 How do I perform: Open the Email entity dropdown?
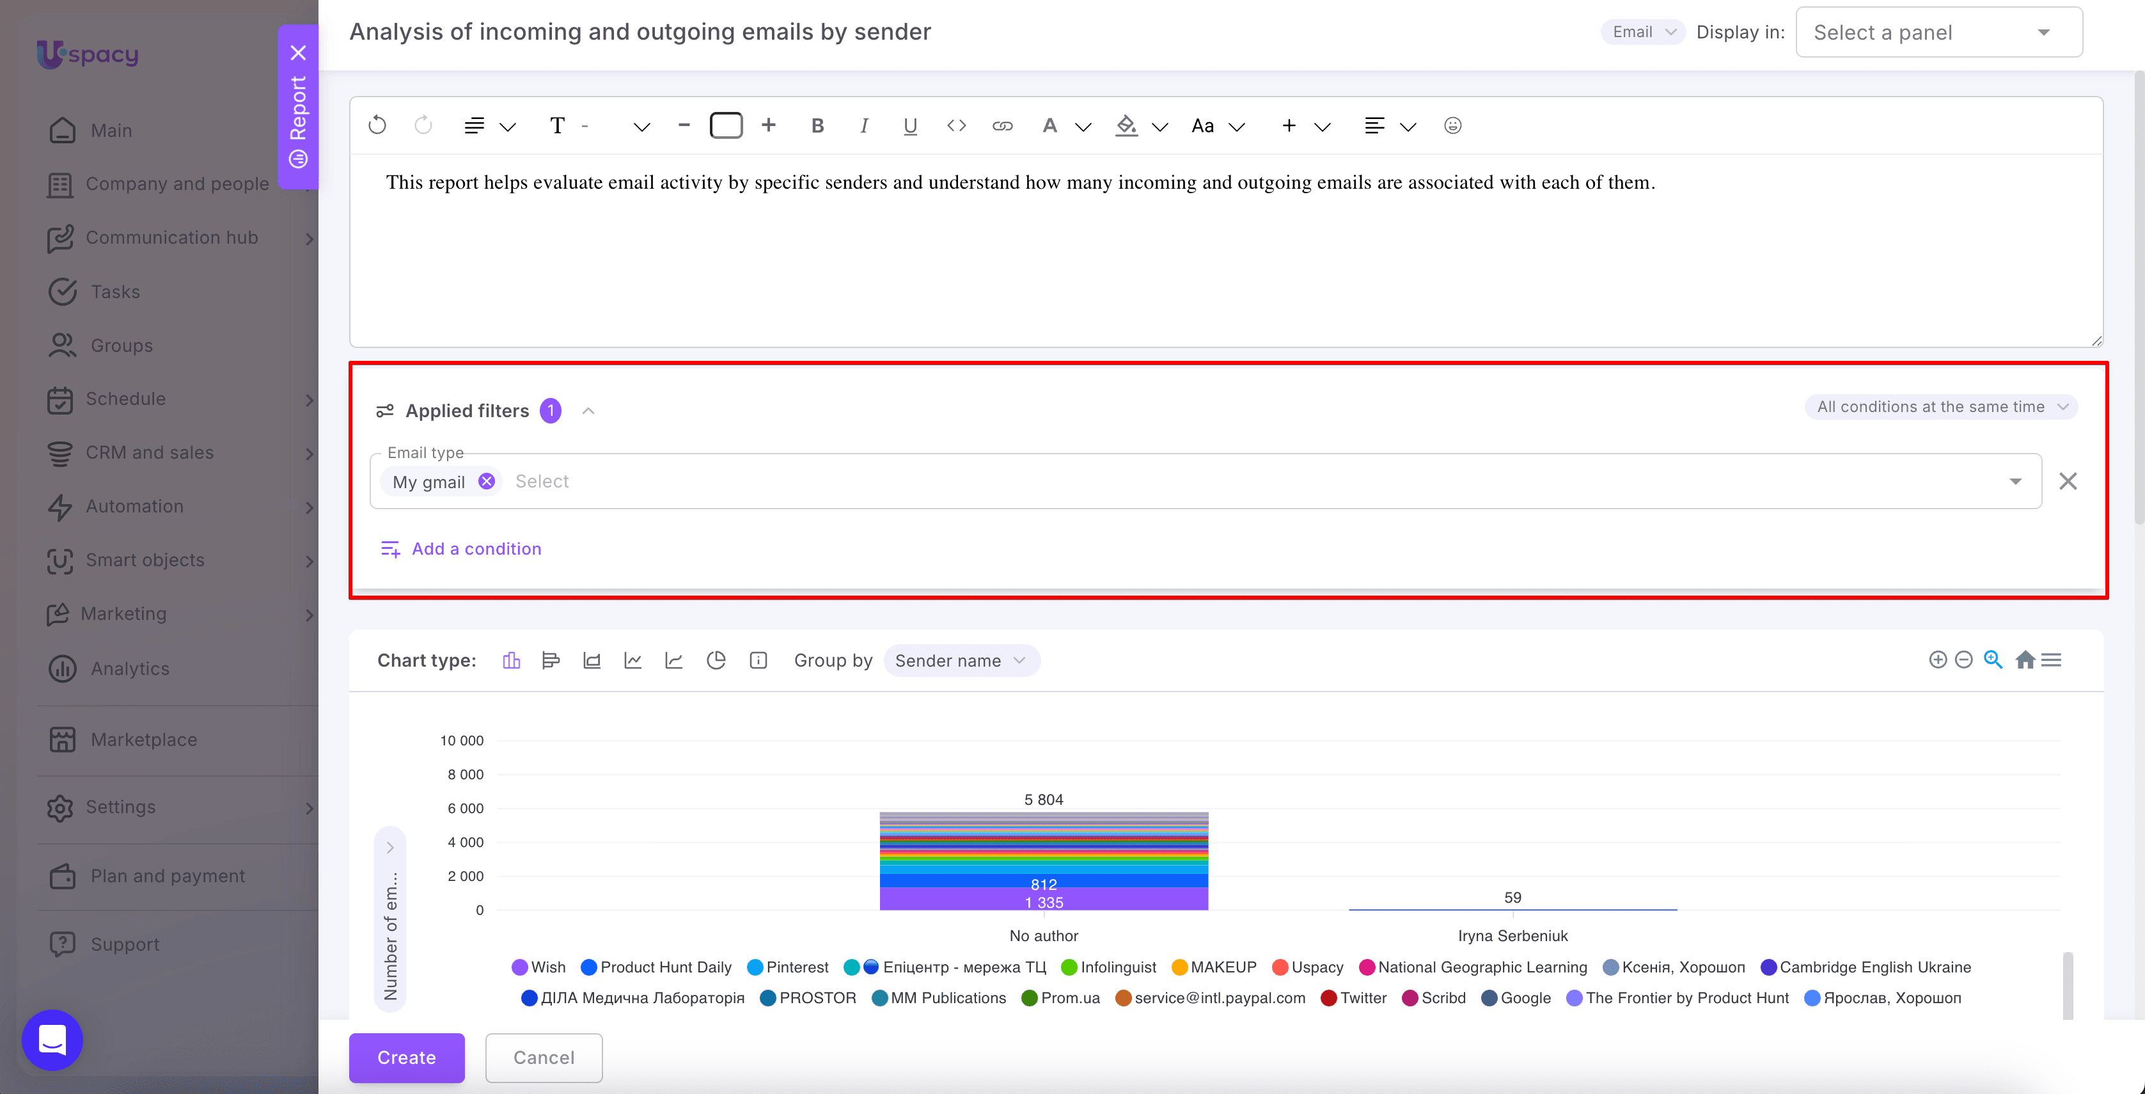(x=1643, y=31)
